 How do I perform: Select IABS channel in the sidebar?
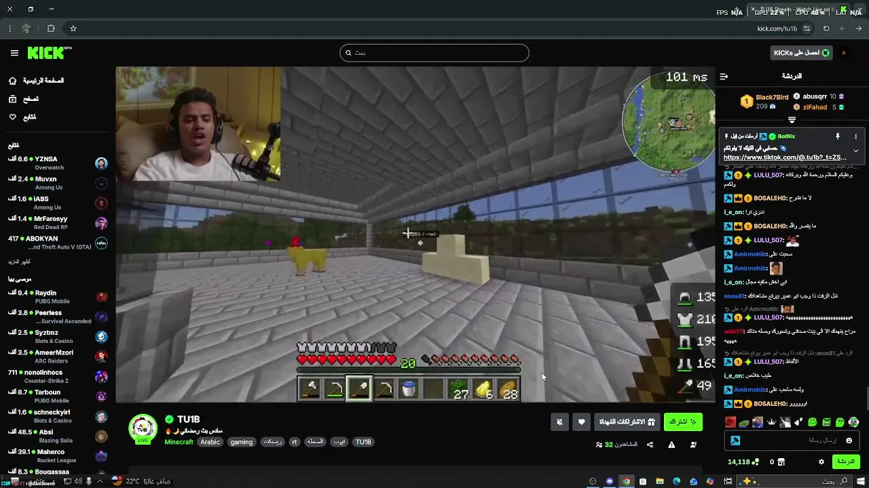click(58, 203)
